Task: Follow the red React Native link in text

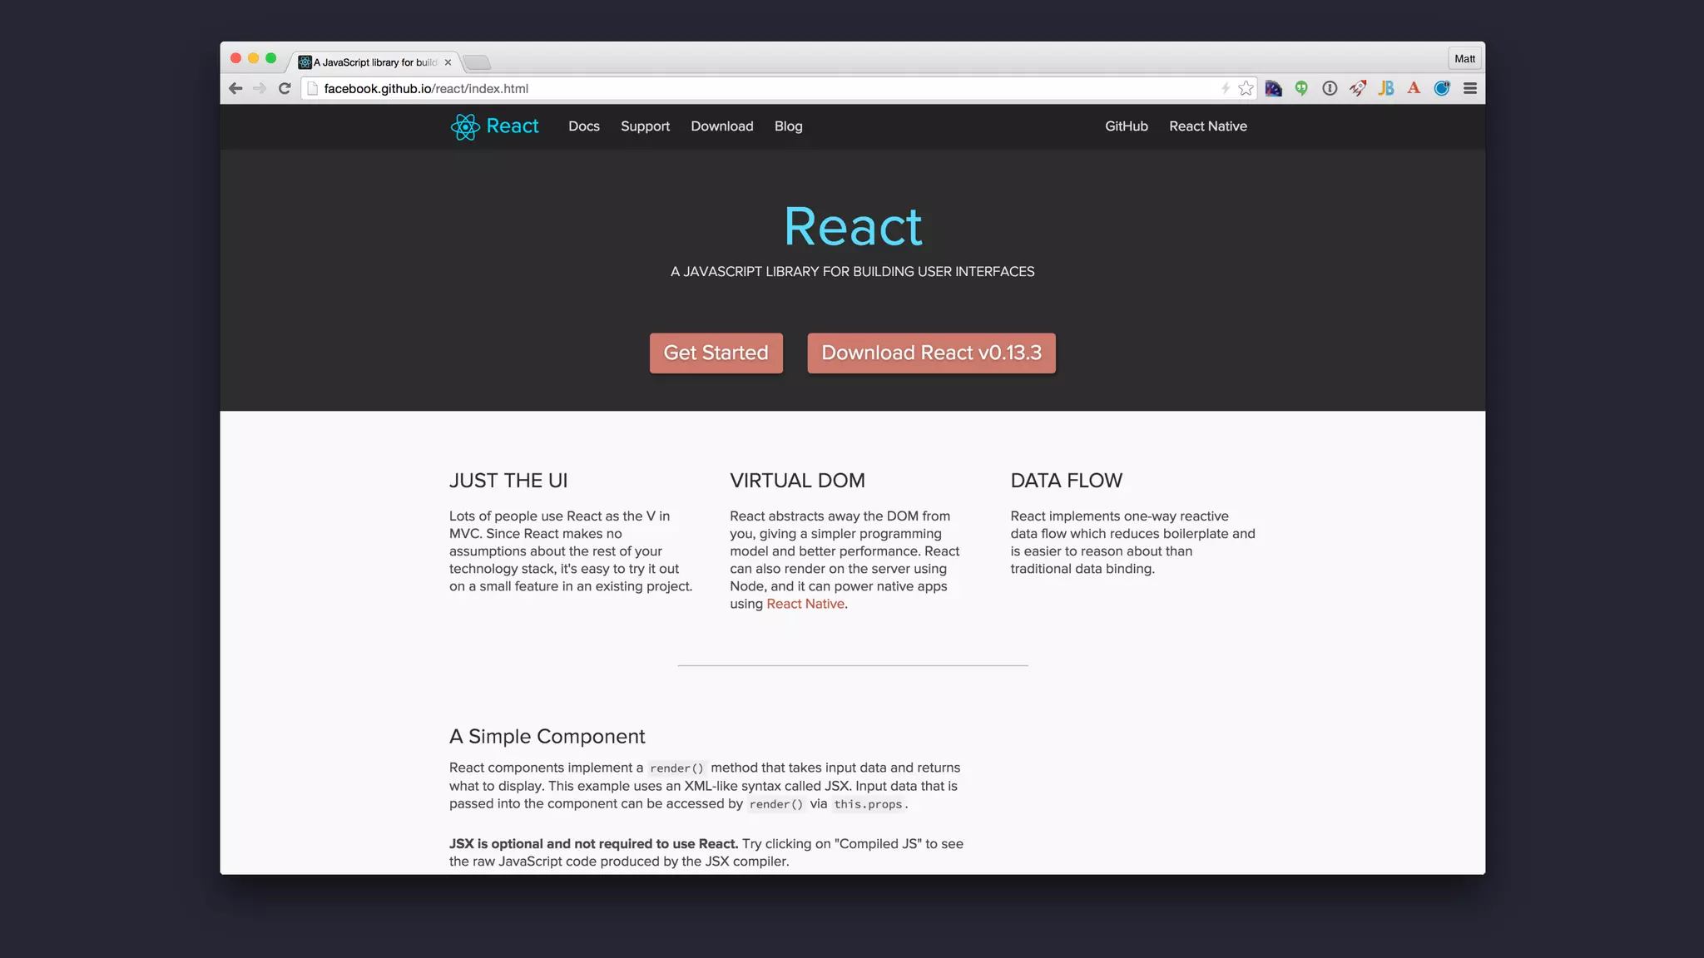Action: point(805,604)
